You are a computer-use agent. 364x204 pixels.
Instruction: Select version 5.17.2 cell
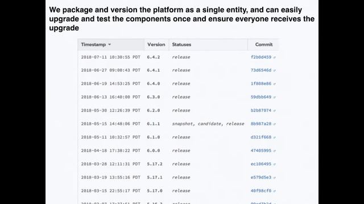155,164
